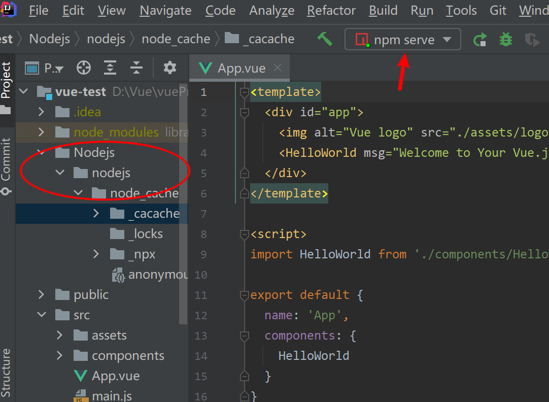Expand the _cacache folder
The height and width of the screenshot is (402, 549).
[96, 213]
